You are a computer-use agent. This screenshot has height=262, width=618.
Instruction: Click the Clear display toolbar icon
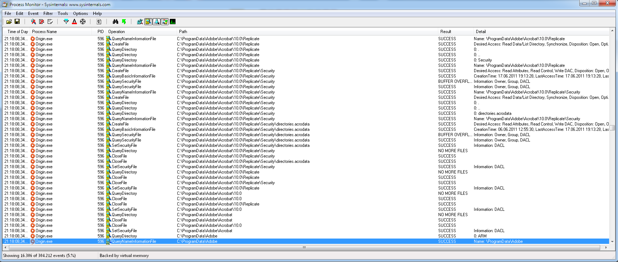(50, 22)
